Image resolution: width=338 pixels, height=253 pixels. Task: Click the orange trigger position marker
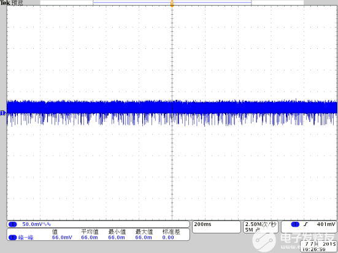(x=172, y=4)
